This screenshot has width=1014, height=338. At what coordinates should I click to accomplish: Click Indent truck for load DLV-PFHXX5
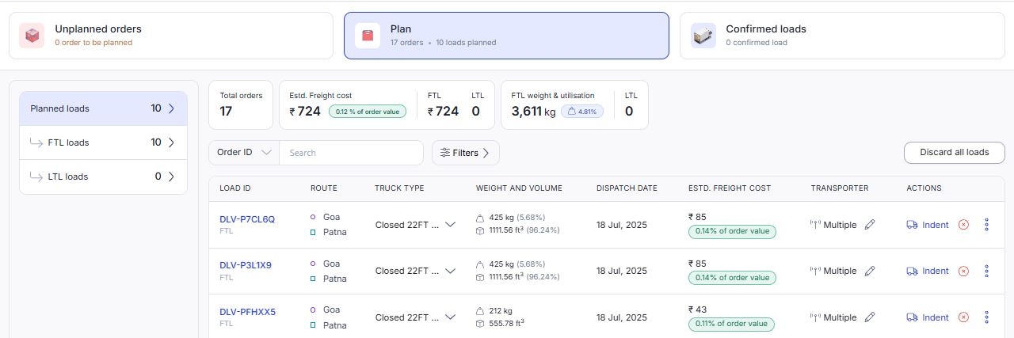(928, 317)
